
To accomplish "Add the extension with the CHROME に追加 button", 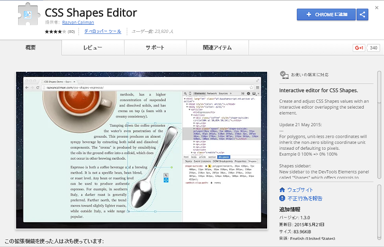I will click(x=326, y=14).
